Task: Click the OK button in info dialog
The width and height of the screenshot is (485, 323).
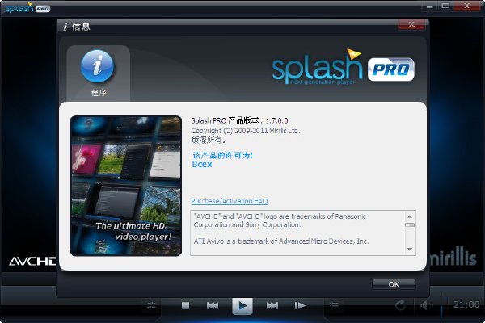Action: click(394, 284)
